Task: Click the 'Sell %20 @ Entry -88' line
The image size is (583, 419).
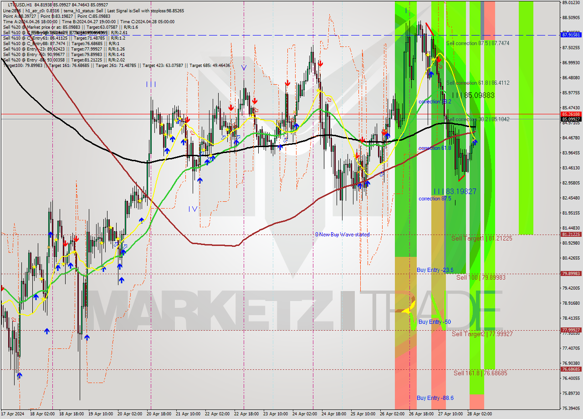Action: 64,60
